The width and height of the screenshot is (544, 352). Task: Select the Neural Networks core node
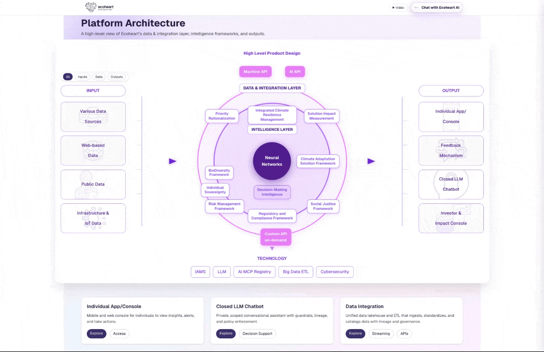click(272, 161)
